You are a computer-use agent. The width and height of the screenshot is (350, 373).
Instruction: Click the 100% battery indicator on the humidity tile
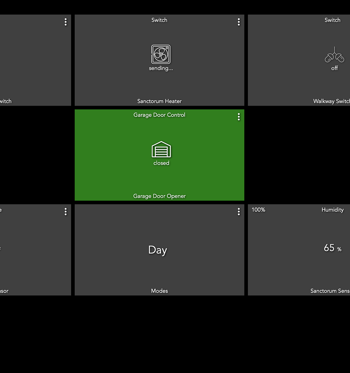pyautogui.click(x=258, y=210)
